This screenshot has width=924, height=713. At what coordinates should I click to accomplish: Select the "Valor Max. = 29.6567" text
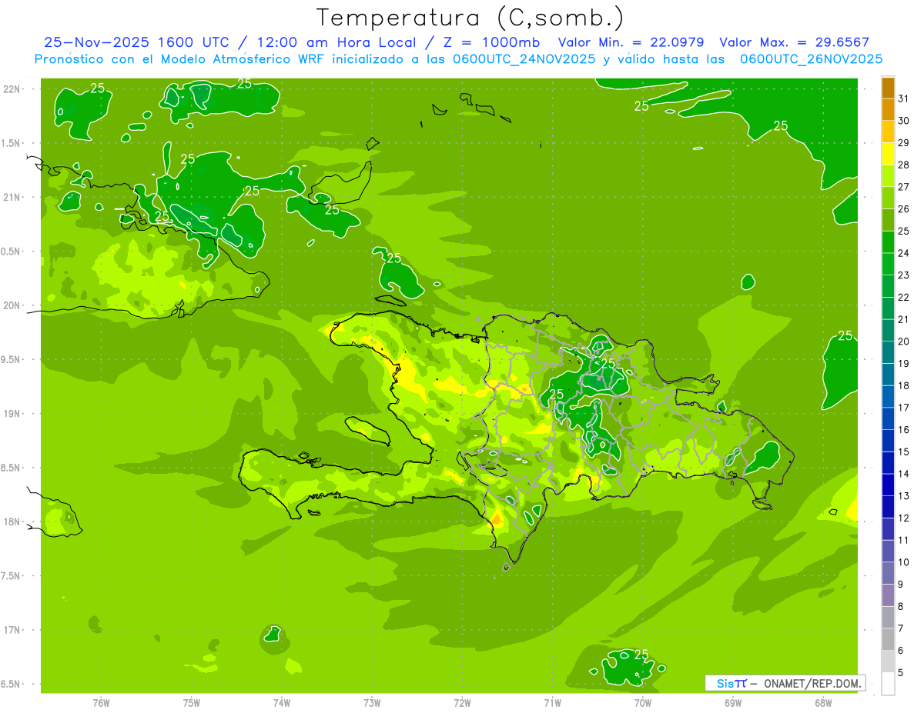[794, 42]
